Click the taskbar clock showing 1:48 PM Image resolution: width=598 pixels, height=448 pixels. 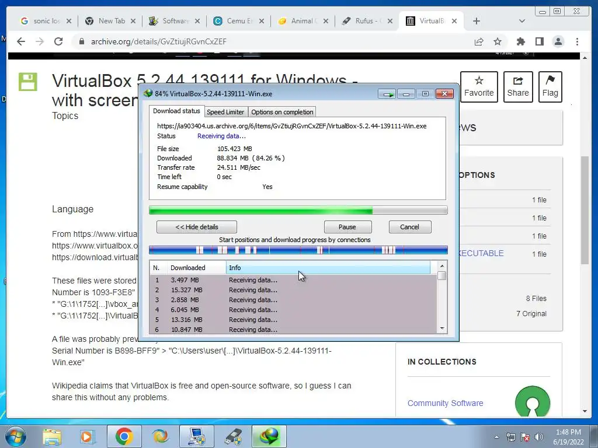pyautogui.click(x=568, y=437)
